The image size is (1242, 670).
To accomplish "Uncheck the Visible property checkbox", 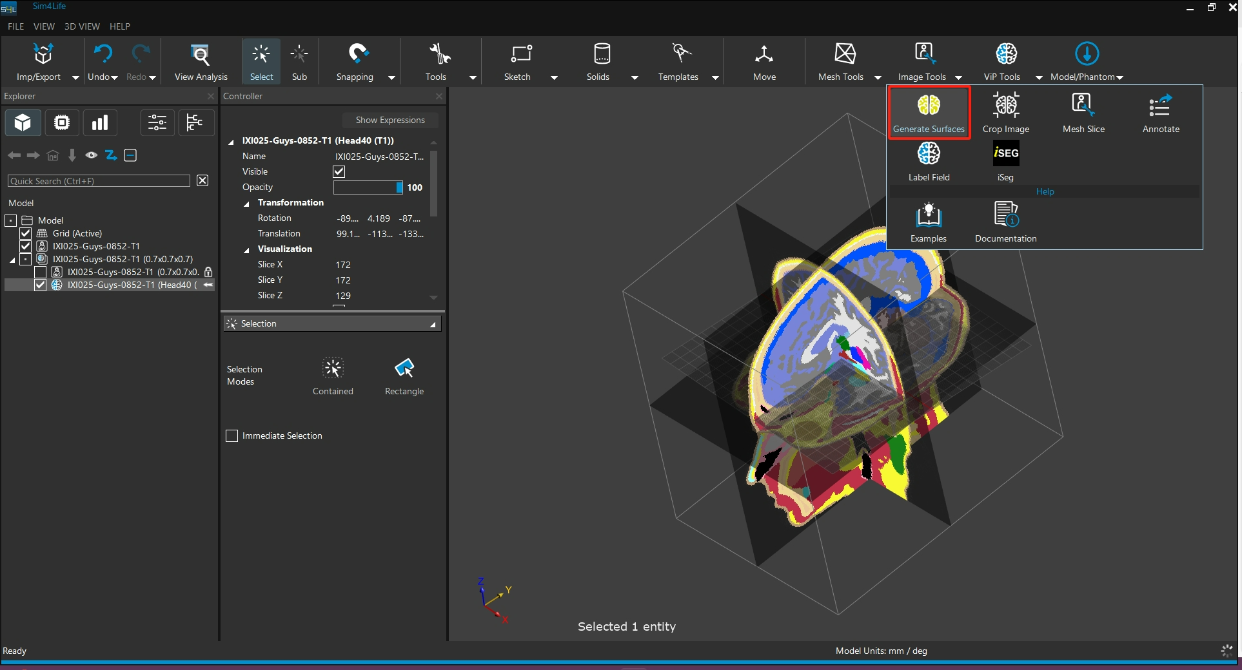I will 339,171.
